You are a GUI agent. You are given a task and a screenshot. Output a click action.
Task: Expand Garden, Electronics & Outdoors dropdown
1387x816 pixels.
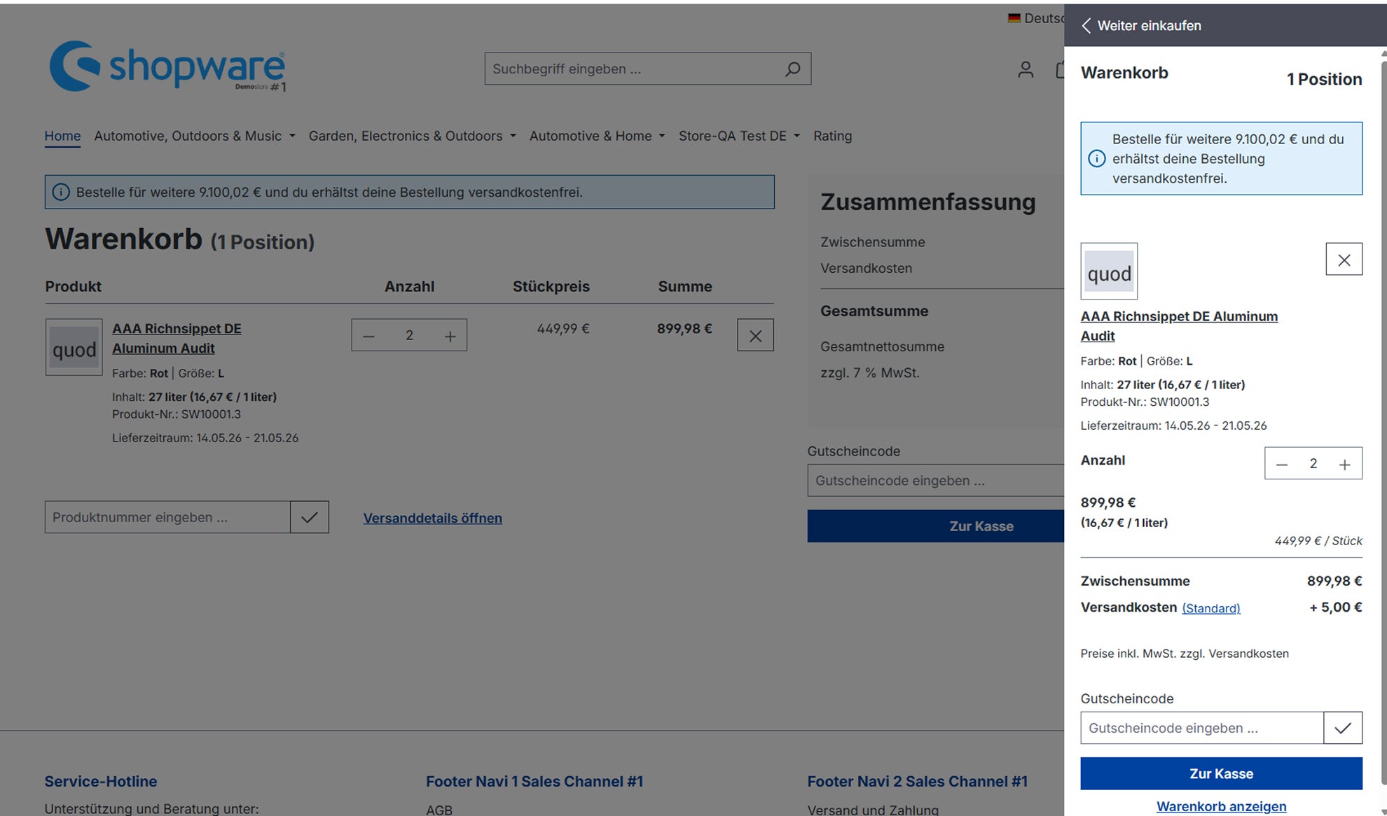click(x=413, y=136)
